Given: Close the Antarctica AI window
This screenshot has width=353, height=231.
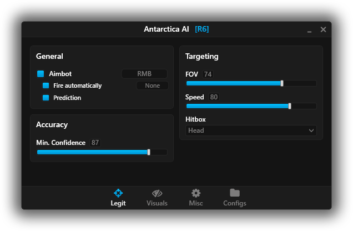Looking at the screenshot, I should pyautogui.click(x=323, y=29).
